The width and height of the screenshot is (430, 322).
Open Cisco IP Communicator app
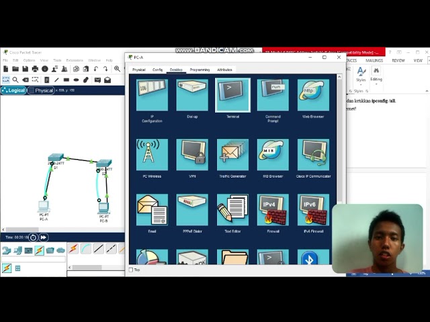(x=313, y=155)
